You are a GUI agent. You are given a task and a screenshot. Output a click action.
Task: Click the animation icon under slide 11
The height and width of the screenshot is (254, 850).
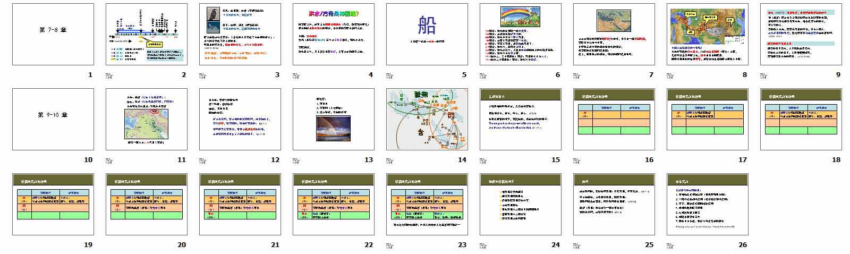[110, 160]
